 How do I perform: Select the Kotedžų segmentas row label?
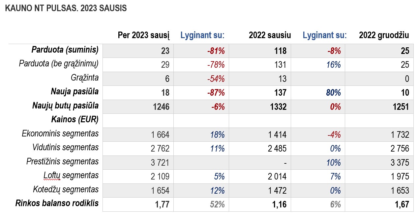tap(66, 189)
